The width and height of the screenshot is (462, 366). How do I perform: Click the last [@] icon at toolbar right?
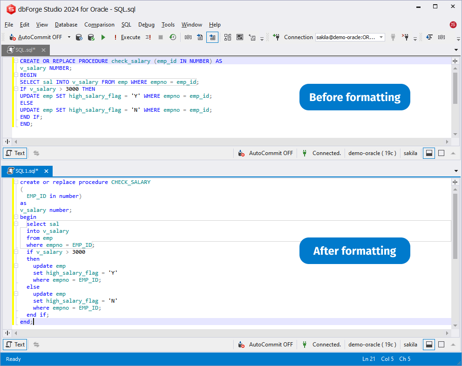[442, 37]
